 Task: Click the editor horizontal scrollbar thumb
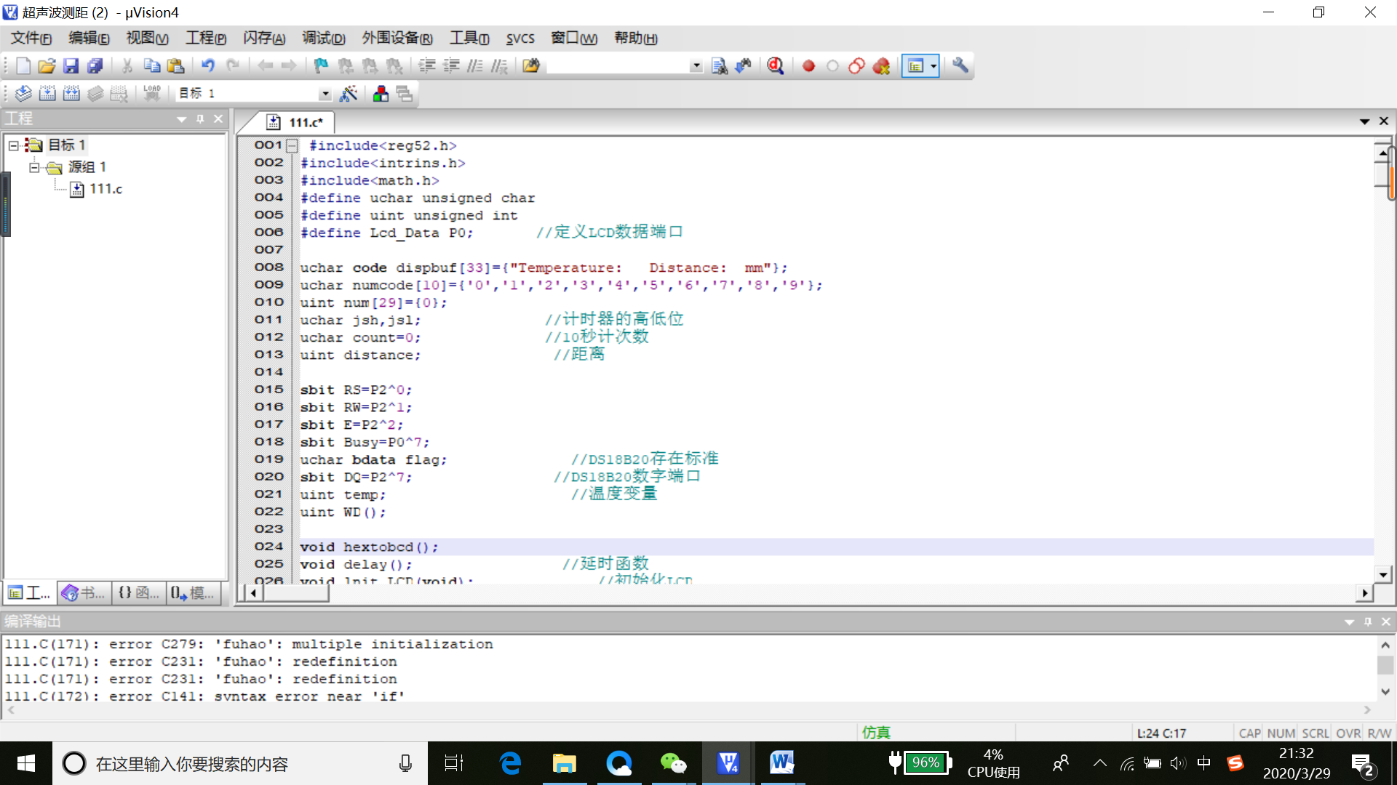click(295, 594)
